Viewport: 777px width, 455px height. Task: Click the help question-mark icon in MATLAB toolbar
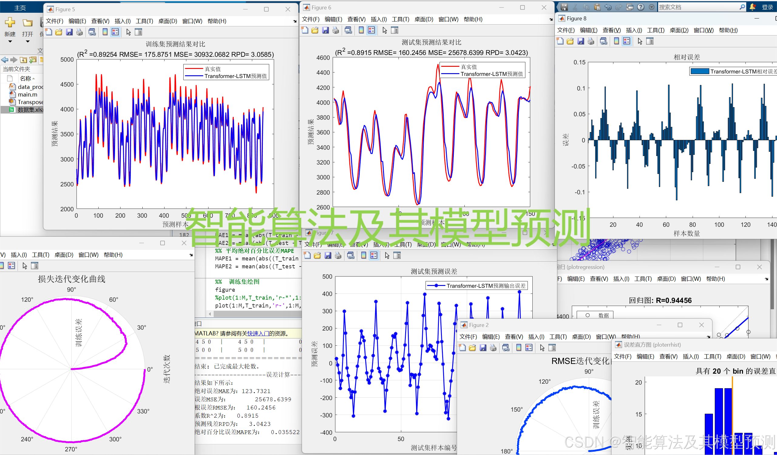pos(641,7)
